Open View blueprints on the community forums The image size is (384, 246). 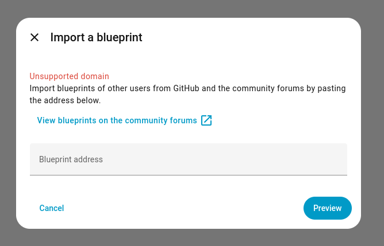coord(117,120)
